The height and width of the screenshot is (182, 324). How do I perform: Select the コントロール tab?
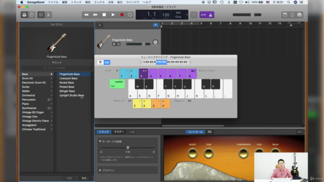tap(195, 132)
